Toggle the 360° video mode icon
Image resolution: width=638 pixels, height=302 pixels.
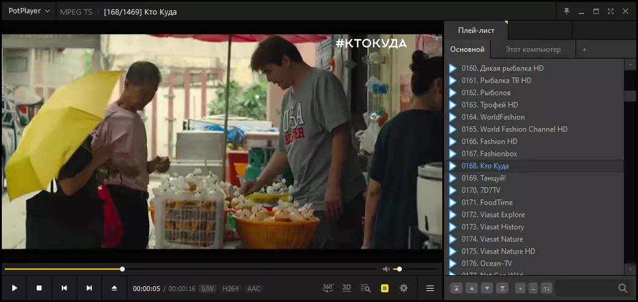click(328, 288)
